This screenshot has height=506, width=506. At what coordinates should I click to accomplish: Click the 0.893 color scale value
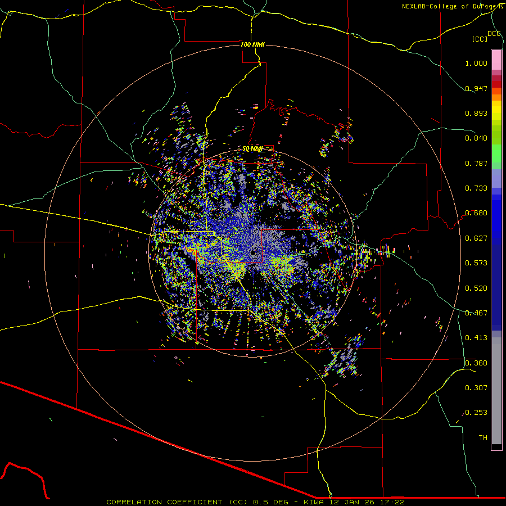tap(476, 113)
